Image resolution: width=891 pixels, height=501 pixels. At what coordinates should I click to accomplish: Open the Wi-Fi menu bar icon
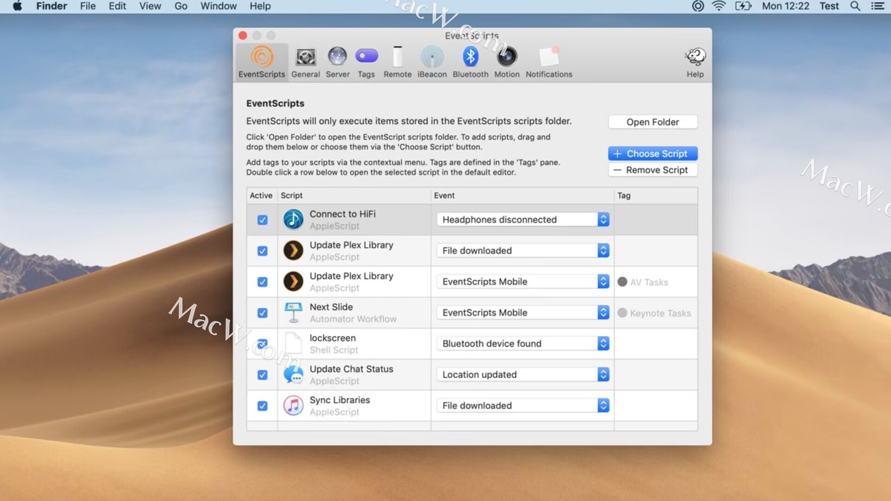click(x=718, y=6)
